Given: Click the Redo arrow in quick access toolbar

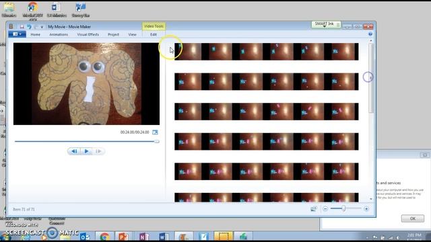Looking at the screenshot, I should coord(36,27).
